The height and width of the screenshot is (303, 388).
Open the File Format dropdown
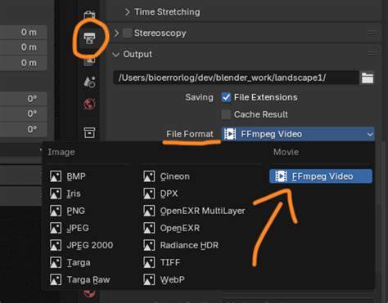[298, 134]
